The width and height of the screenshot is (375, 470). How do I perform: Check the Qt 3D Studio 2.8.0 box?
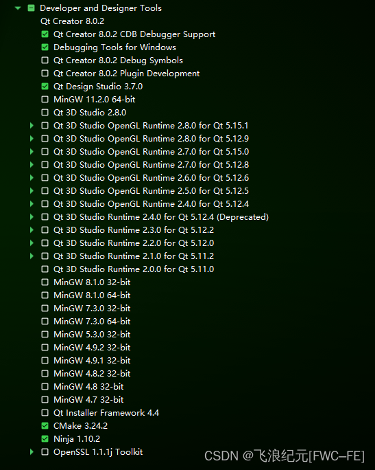45,113
